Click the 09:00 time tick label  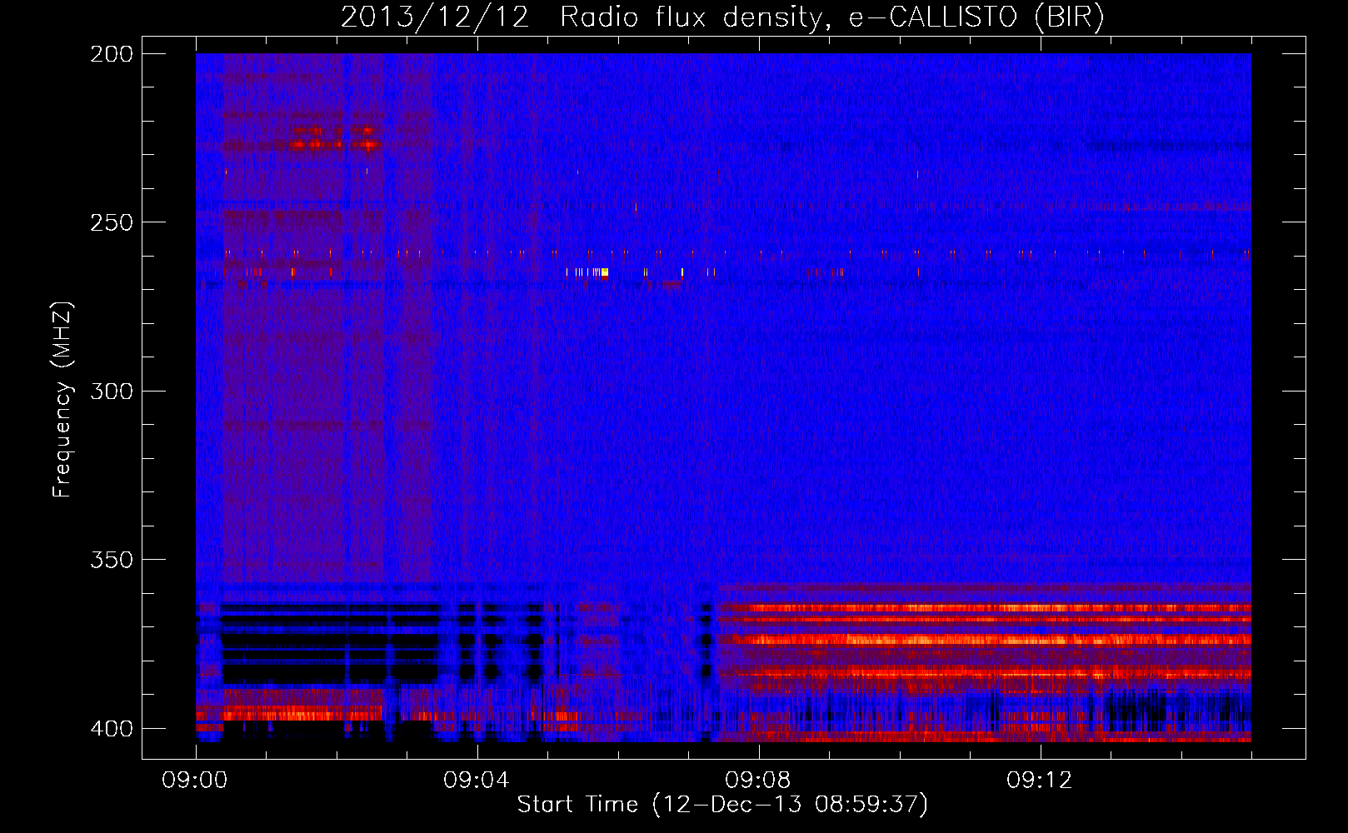pyautogui.click(x=195, y=781)
